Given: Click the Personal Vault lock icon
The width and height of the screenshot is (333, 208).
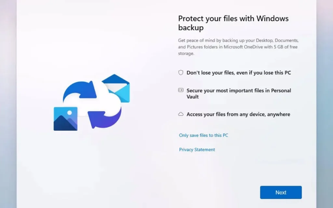Looking at the screenshot, I should click(x=181, y=91).
